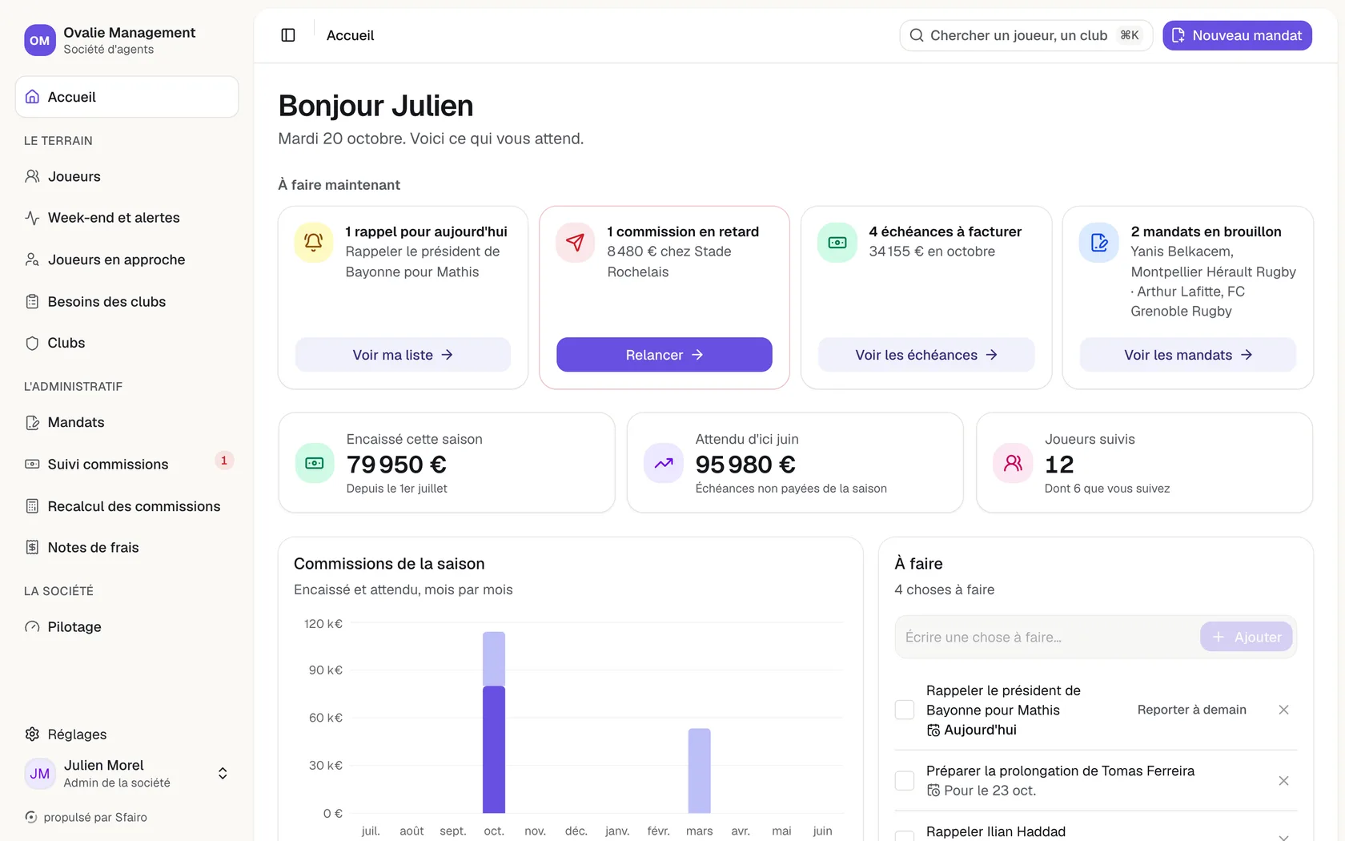Expand the Julien Morel account switcher
This screenshot has width=1345, height=841.
click(x=223, y=774)
